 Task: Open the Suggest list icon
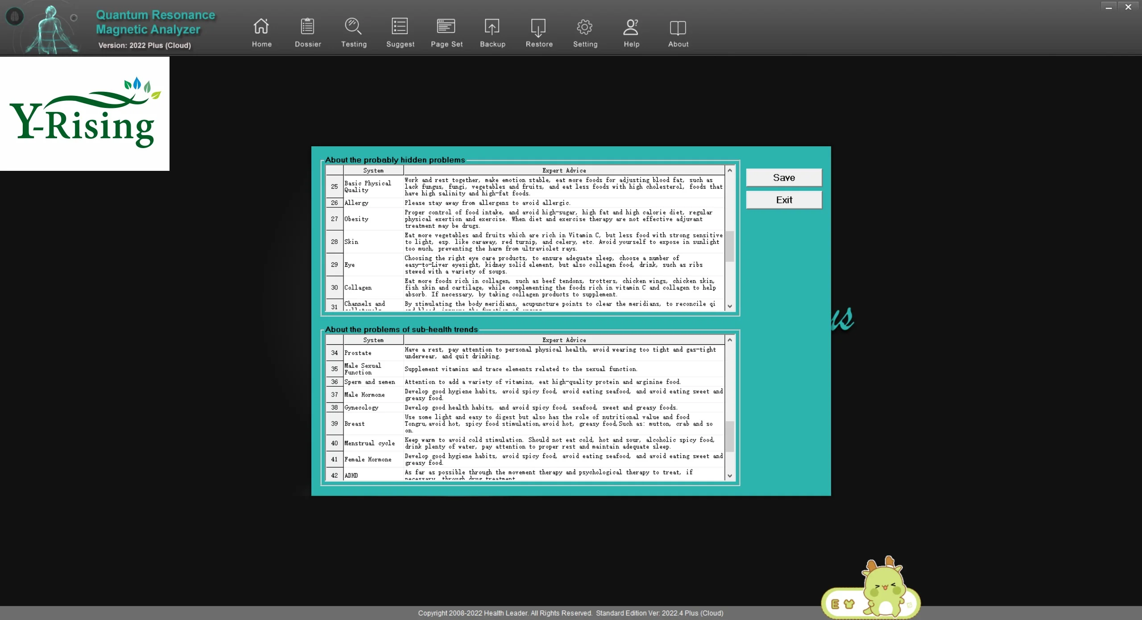point(400,27)
